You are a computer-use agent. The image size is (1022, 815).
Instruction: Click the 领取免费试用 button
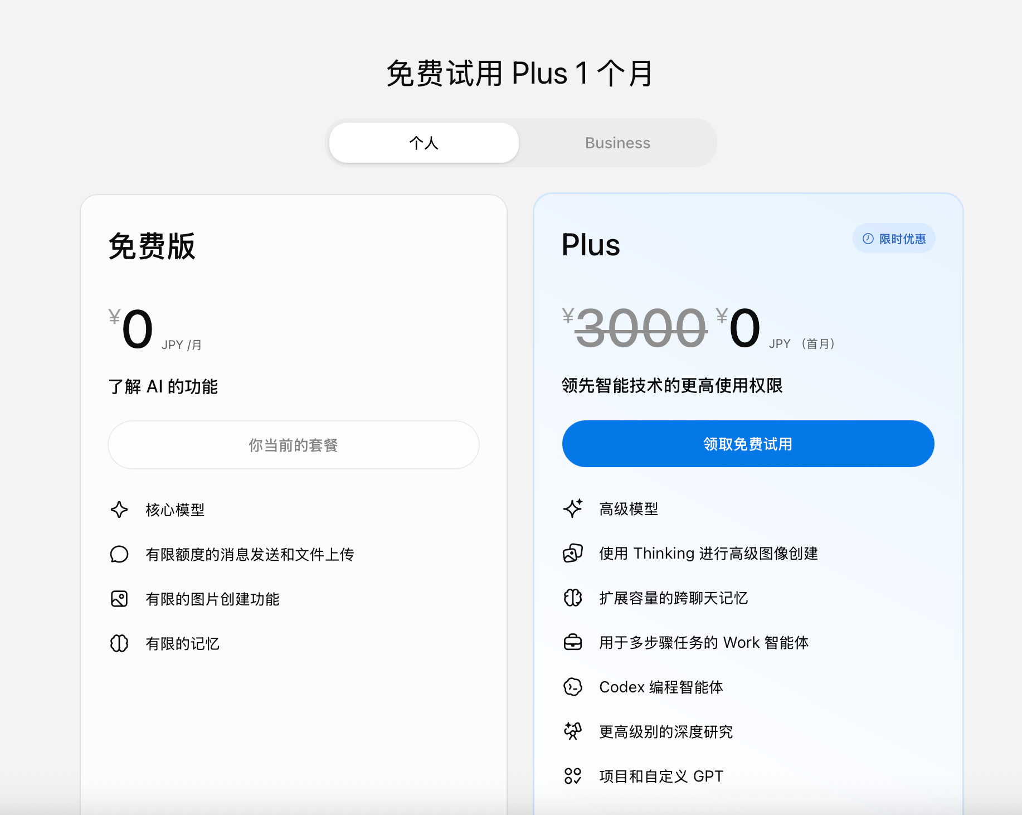748,444
